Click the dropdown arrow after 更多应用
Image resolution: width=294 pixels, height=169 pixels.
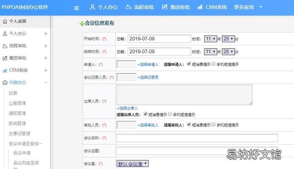click(x=261, y=7)
